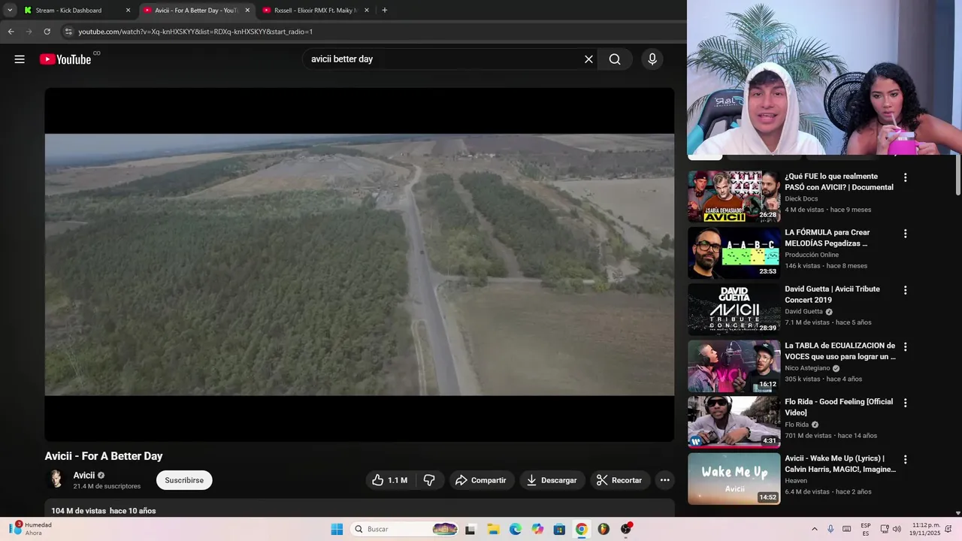This screenshot has height=541, width=962.
Task: Open Flo Rida Good Feeling thumbnail
Action: (x=734, y=422)
